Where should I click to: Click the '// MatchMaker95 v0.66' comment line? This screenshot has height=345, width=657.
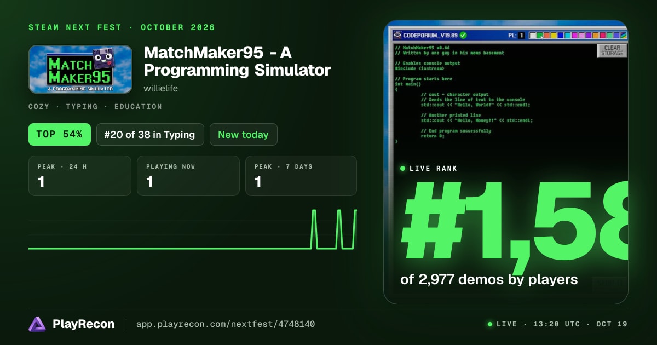tap(423, 48)
